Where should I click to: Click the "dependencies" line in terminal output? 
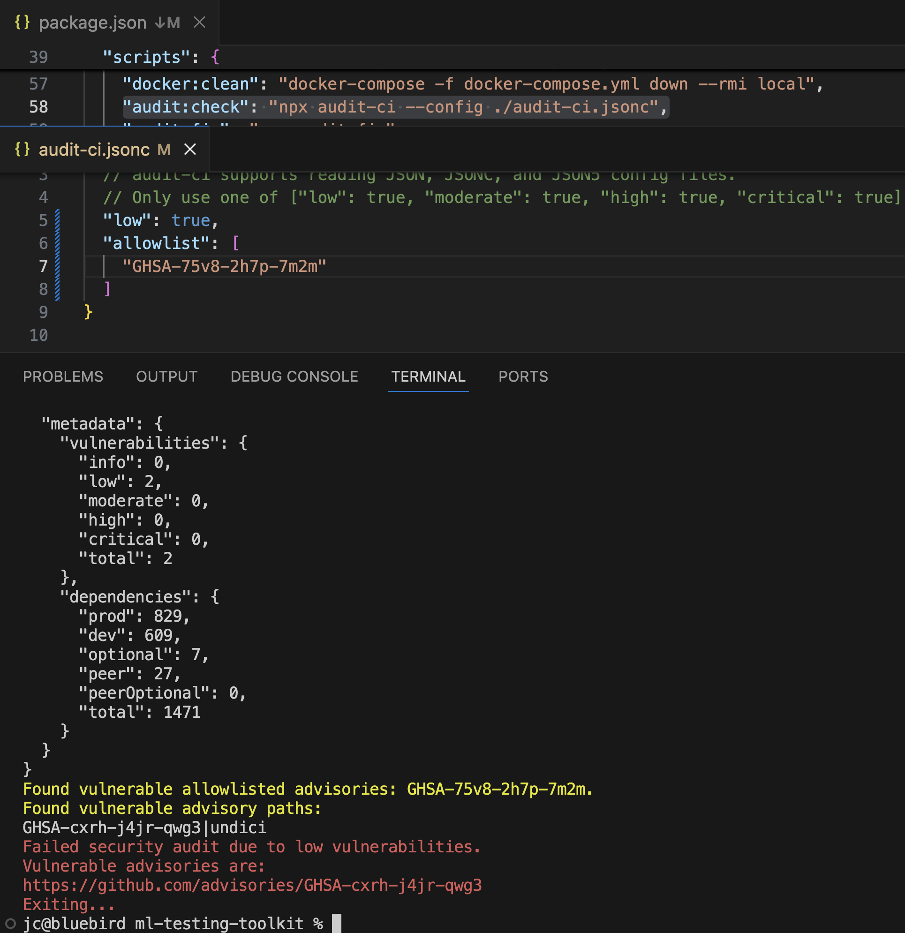140,596
